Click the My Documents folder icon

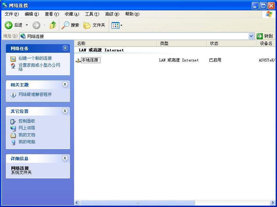click(13, 135)
